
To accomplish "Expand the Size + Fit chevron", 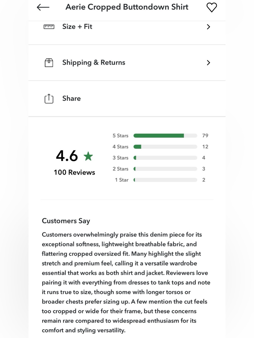I will click(x=209, y=27).
